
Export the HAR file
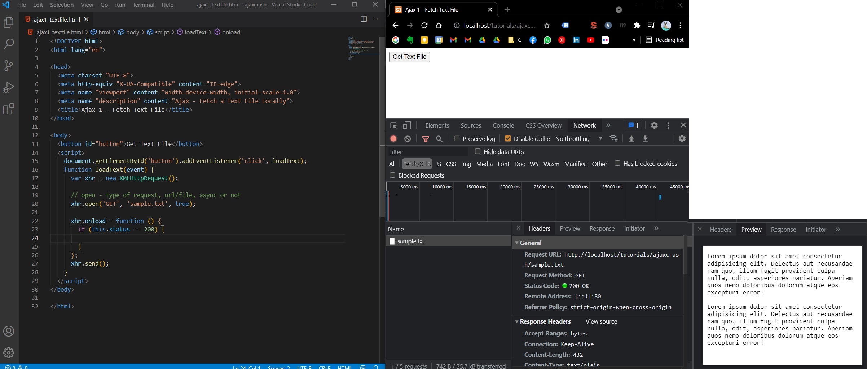click(646, 139)
